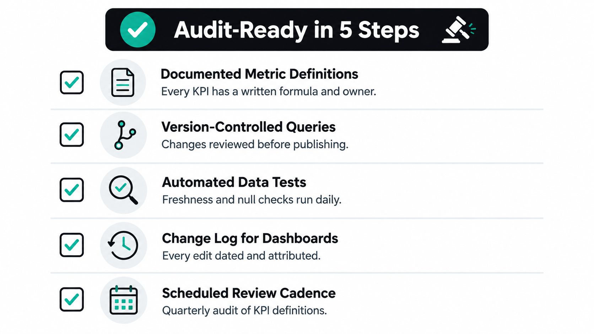
Task: Toggle the Scheduled Review Cadence checkbox
Action: click(72, 300)
